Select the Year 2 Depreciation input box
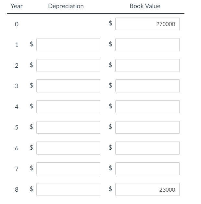This screenshot has width=201, height=204. [68, 65]
